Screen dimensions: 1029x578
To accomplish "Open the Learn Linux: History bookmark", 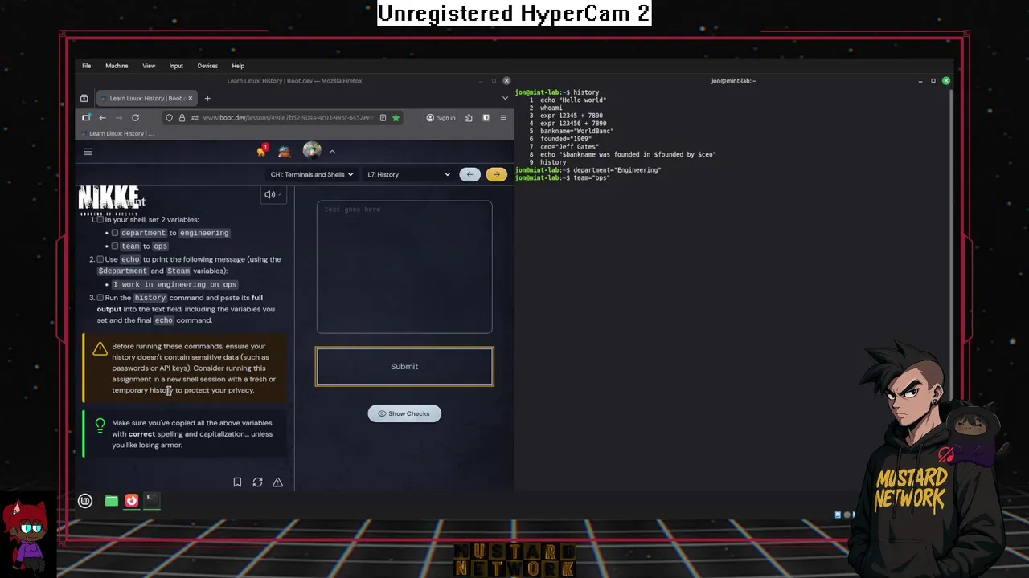I will click(x=117, y=133).
